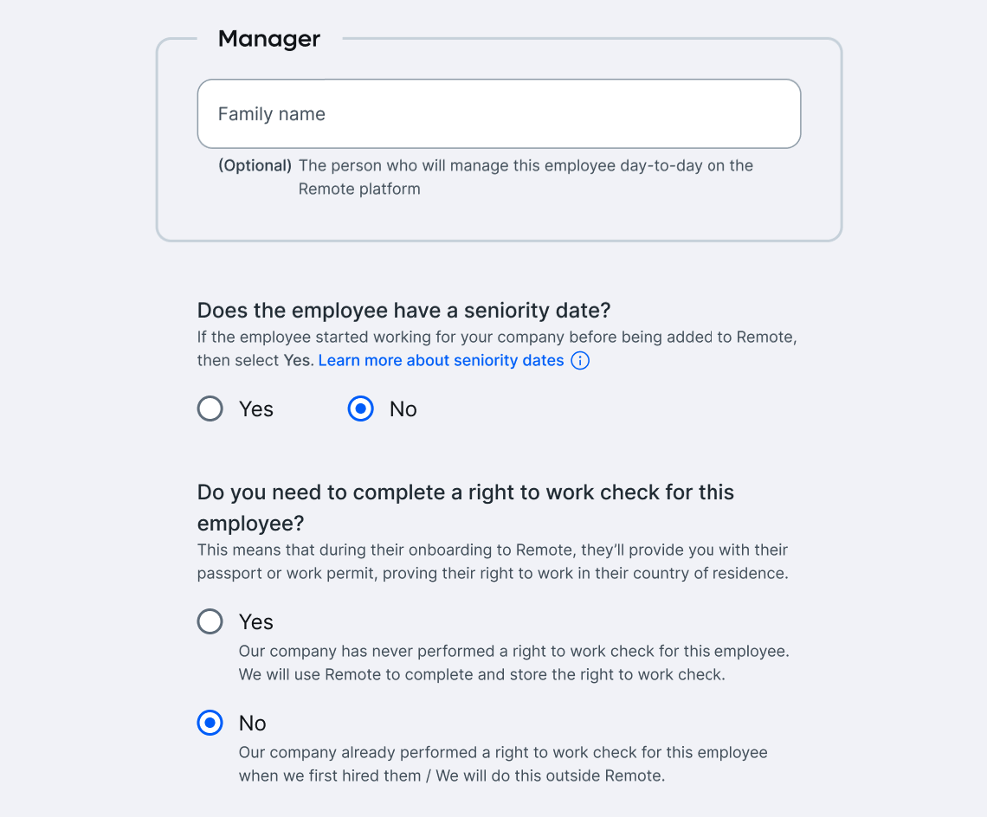Viewport: 987px width, 817px height.
Task: Click the 'never performed a right to work check' description
Action: point(513,663)
